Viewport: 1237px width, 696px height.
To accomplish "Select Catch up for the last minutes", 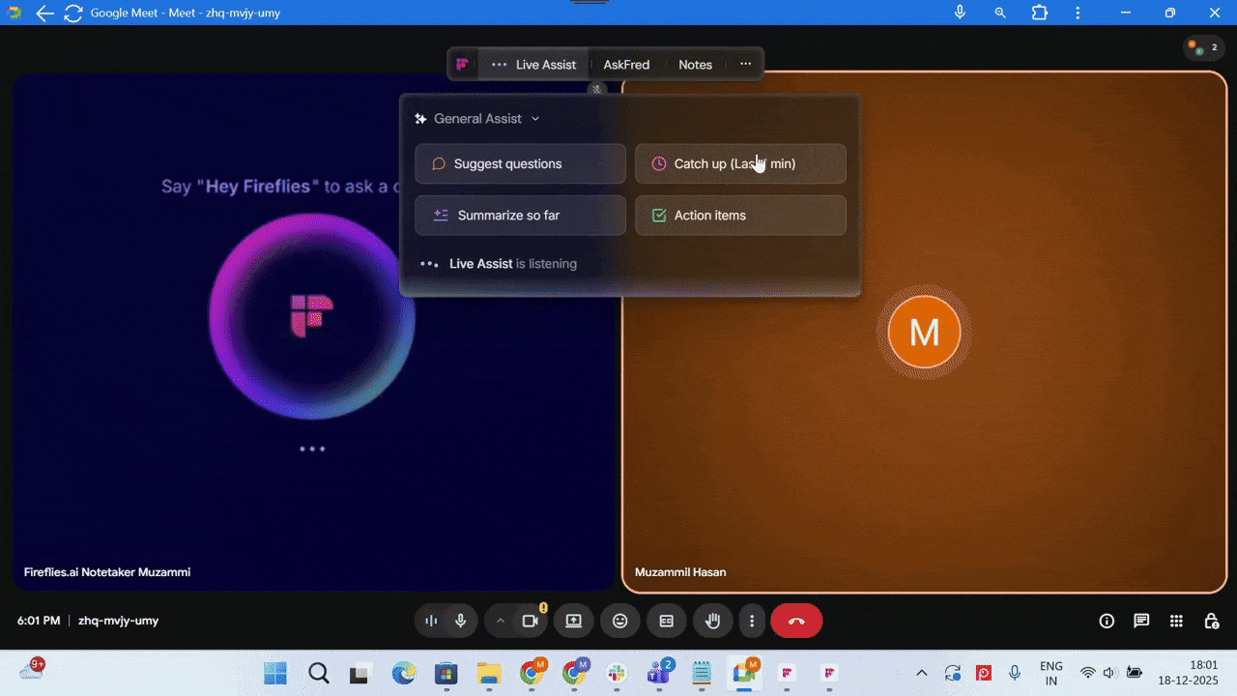I will tap(740, 163).
